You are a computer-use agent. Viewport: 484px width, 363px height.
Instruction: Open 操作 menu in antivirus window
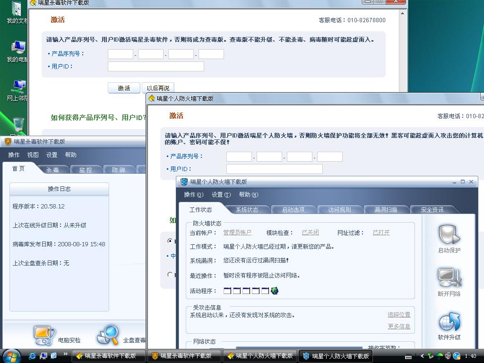click(x=14, y=155)
